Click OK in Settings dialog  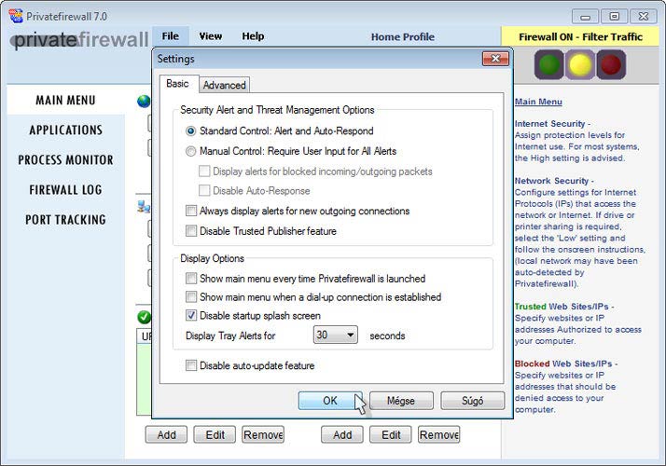330,401
